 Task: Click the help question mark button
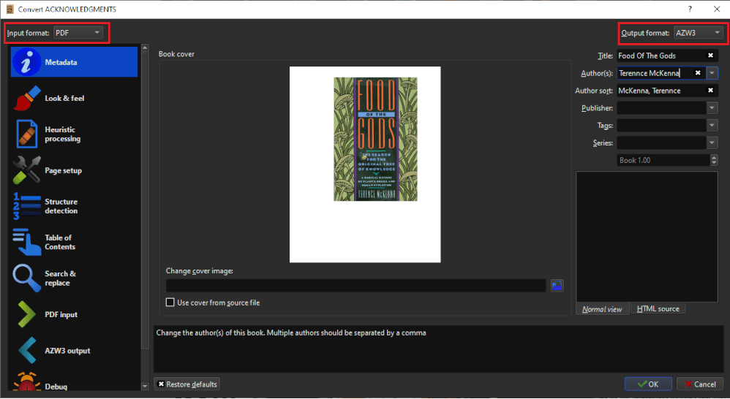pos(690,9)
